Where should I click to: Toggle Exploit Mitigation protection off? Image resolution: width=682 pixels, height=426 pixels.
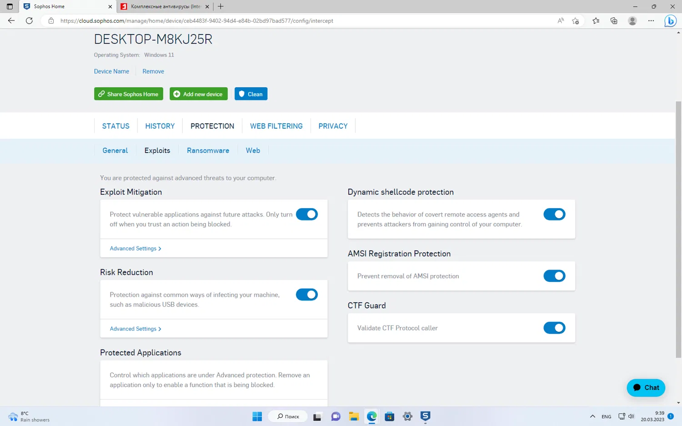pyautogui.click(x=307, y=214)
